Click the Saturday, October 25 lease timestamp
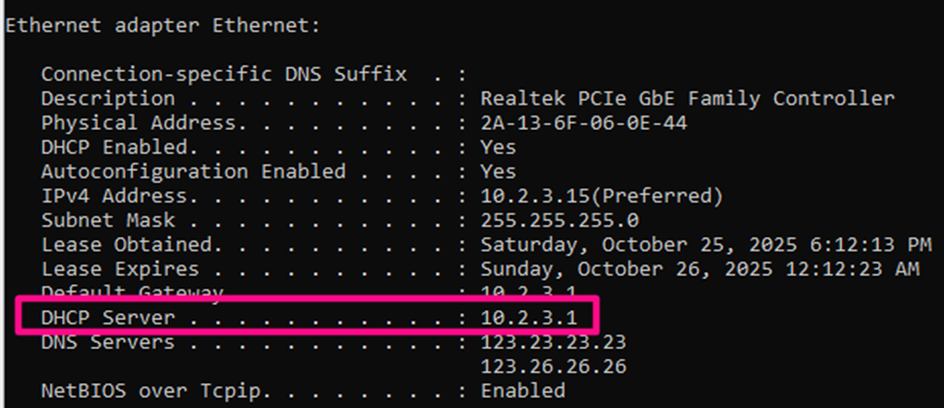Screen dimensions: 944x408 705,244
